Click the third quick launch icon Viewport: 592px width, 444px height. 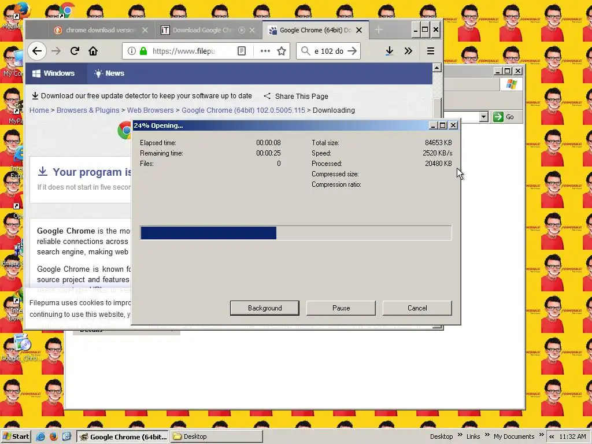point(66,436)
